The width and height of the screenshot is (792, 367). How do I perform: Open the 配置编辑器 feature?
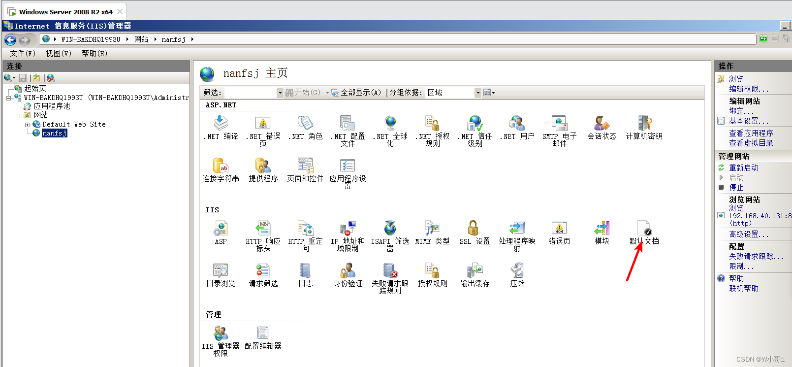(x=263, y=337)
